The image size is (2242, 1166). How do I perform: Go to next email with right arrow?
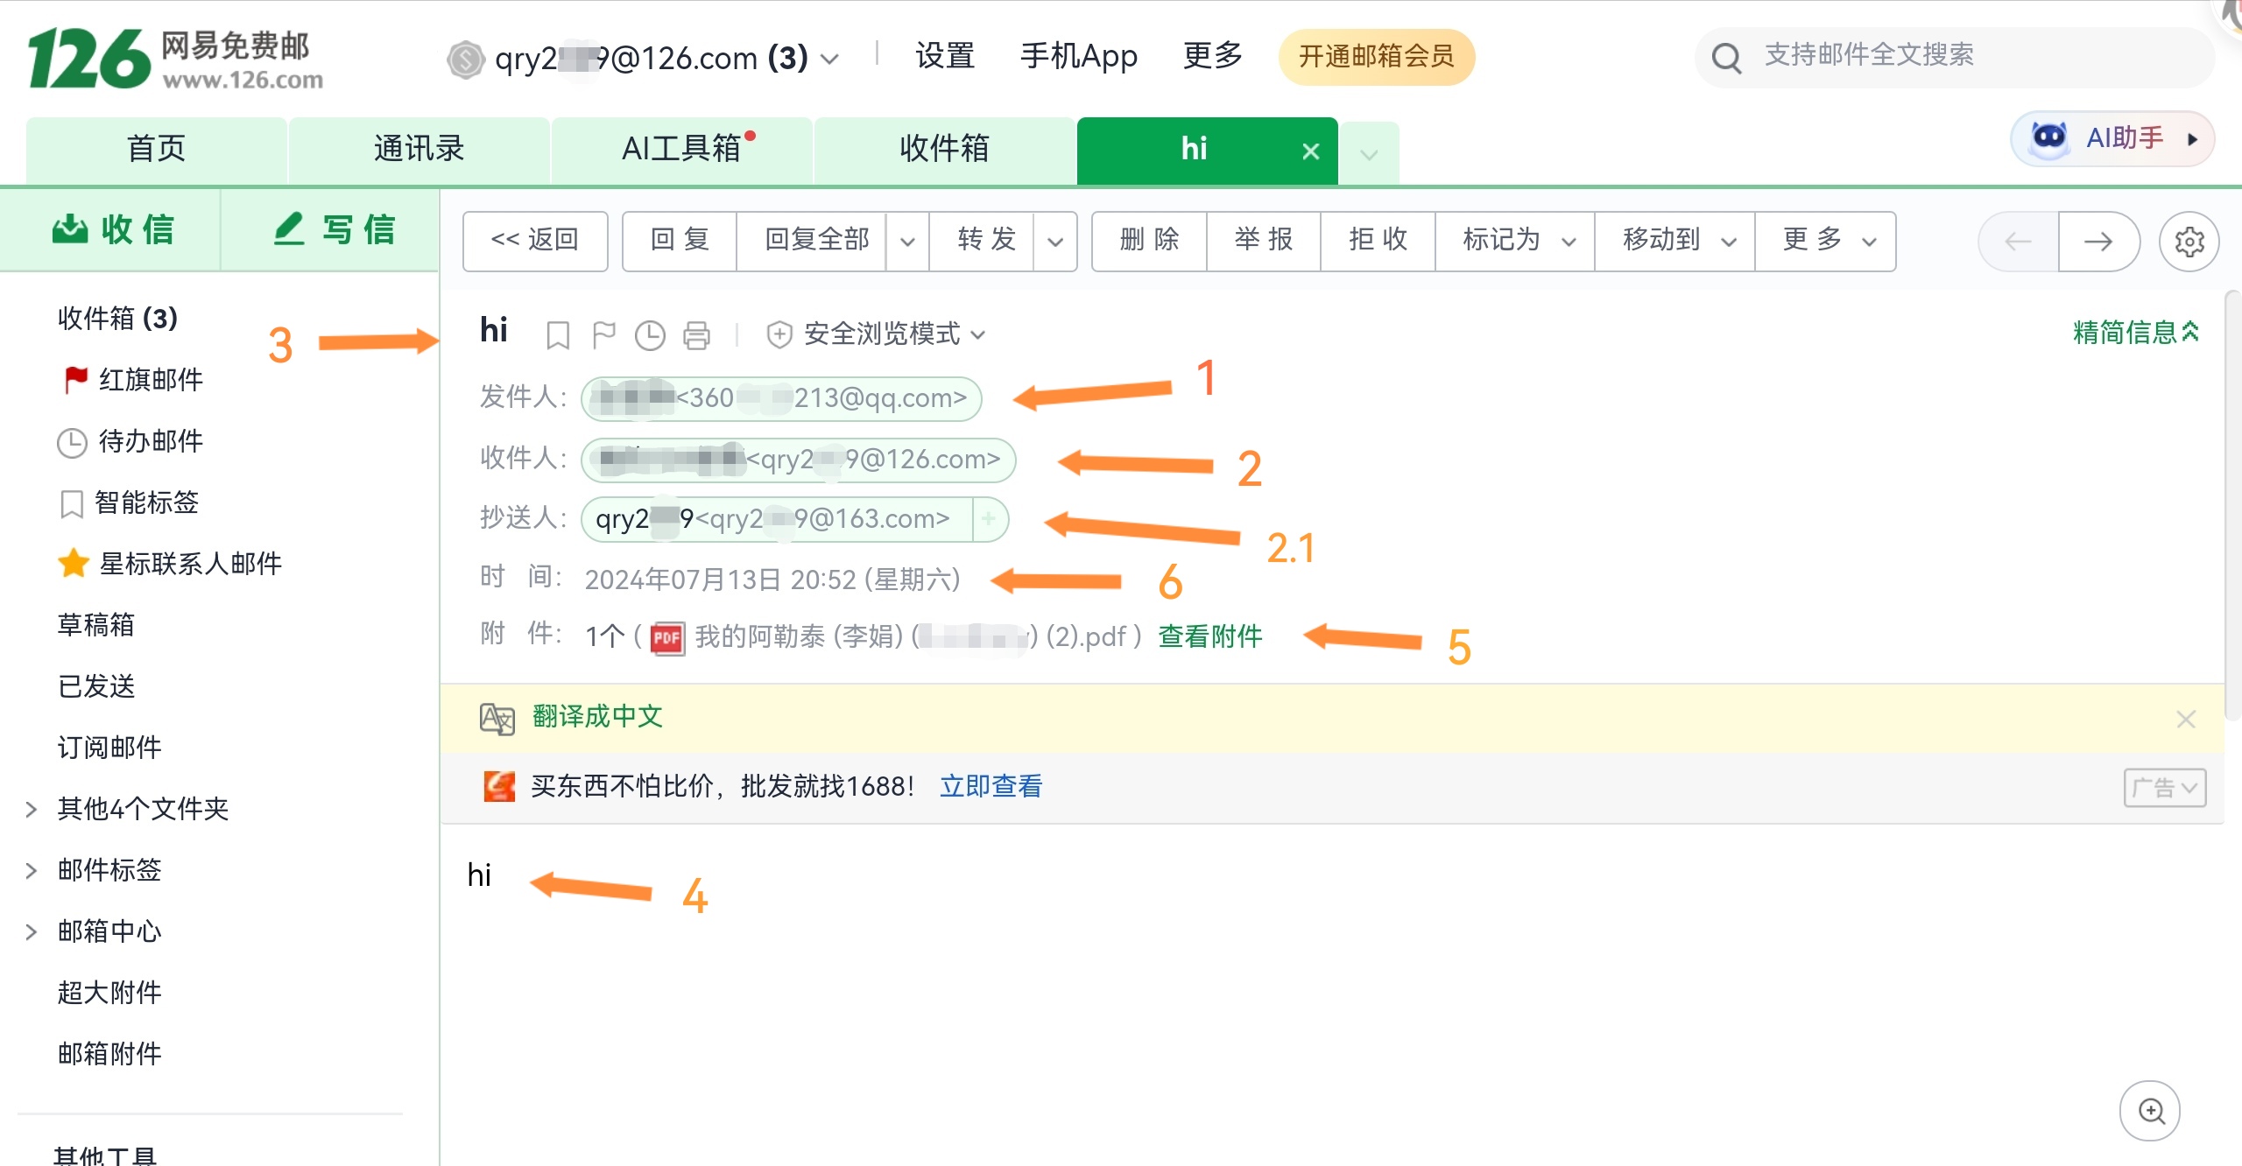point(2098,242)
